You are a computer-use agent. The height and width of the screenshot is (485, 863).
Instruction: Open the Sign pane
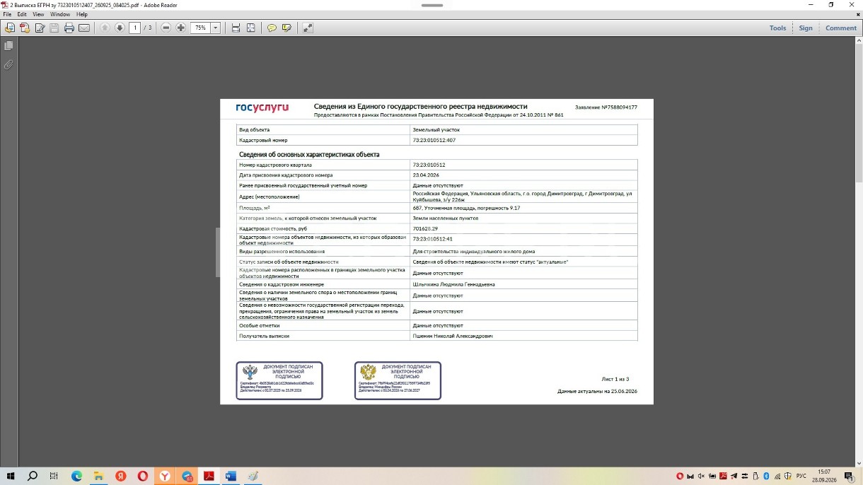[x=806, y=28]
